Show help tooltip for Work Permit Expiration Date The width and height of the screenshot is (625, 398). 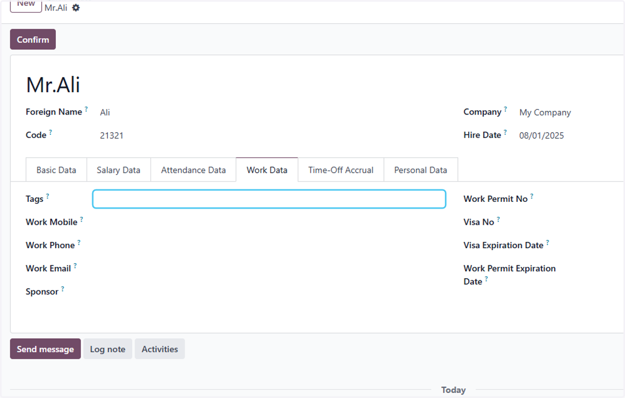(486, 279)
